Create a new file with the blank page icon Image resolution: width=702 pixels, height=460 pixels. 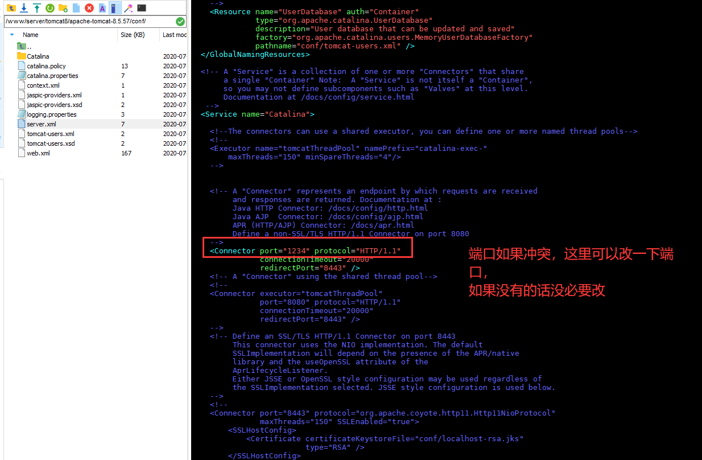click(x=76, y=8)
